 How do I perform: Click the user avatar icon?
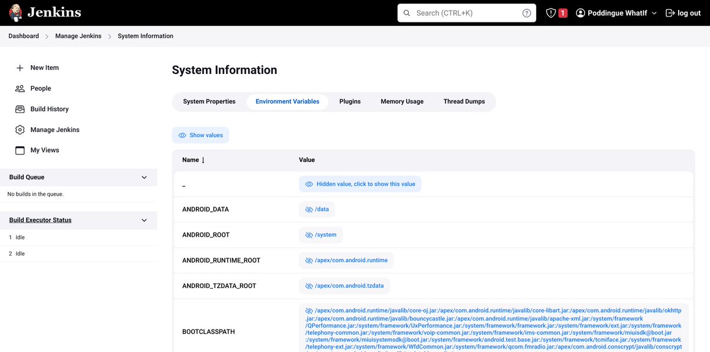tap(580, 13)
